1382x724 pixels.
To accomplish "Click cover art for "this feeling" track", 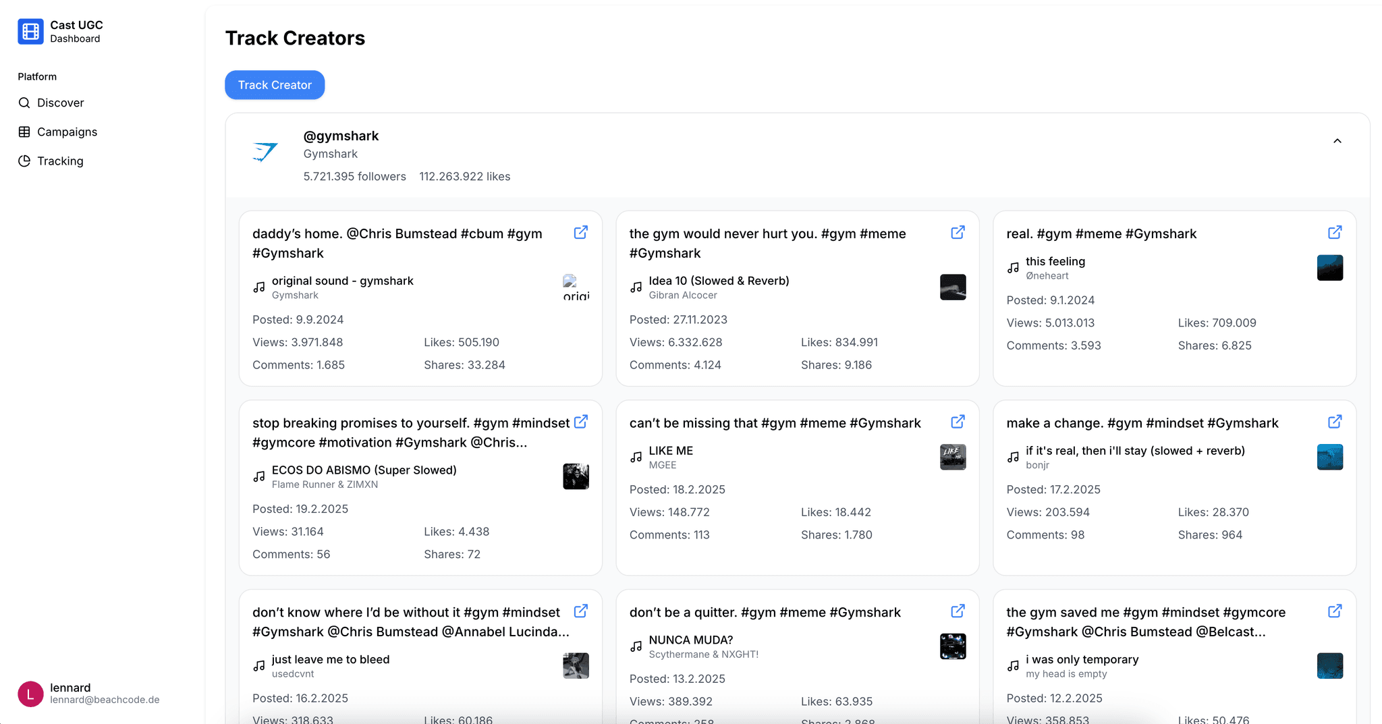I will coord(1330,267).
